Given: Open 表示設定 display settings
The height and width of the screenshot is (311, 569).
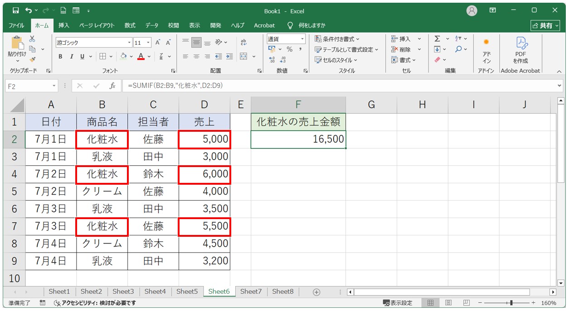Looking at the screenshot, I should pyautogui.click(x=398, y=303).
